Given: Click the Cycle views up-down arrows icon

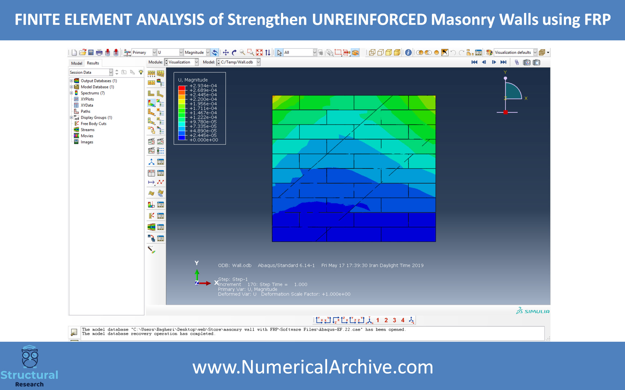Looking at the screenshot, I should 268,52.
